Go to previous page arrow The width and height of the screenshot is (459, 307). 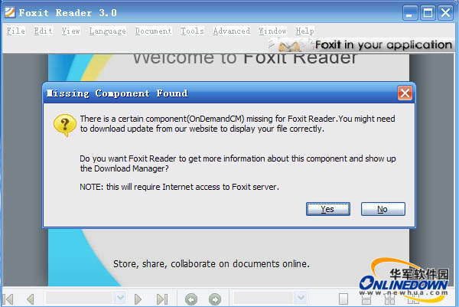pyautogui.click(x=31, y=299)
